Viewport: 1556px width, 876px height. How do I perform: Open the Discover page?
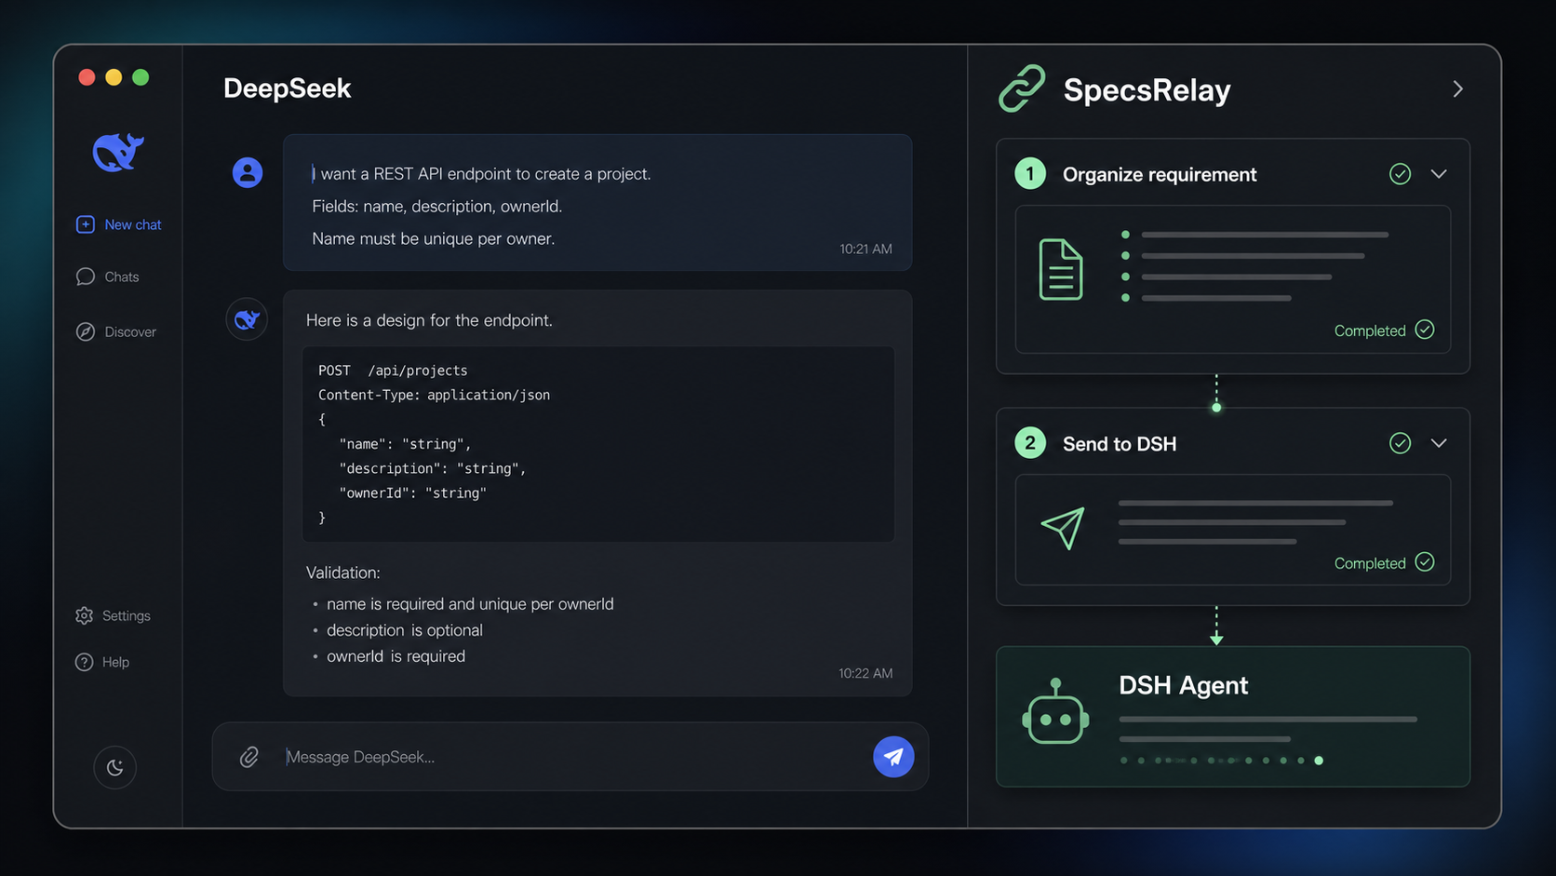pos(115,331)
